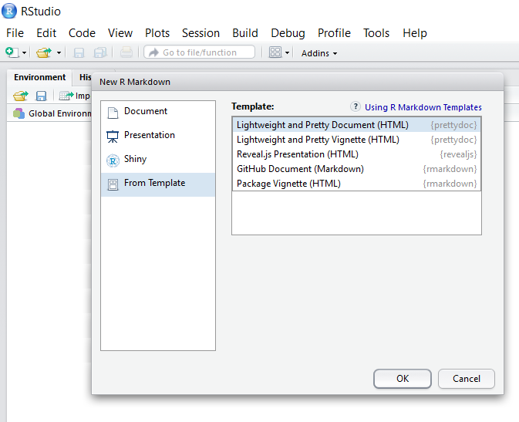
Task: Click the open file folder icon
Action: [x=44, y=52]
